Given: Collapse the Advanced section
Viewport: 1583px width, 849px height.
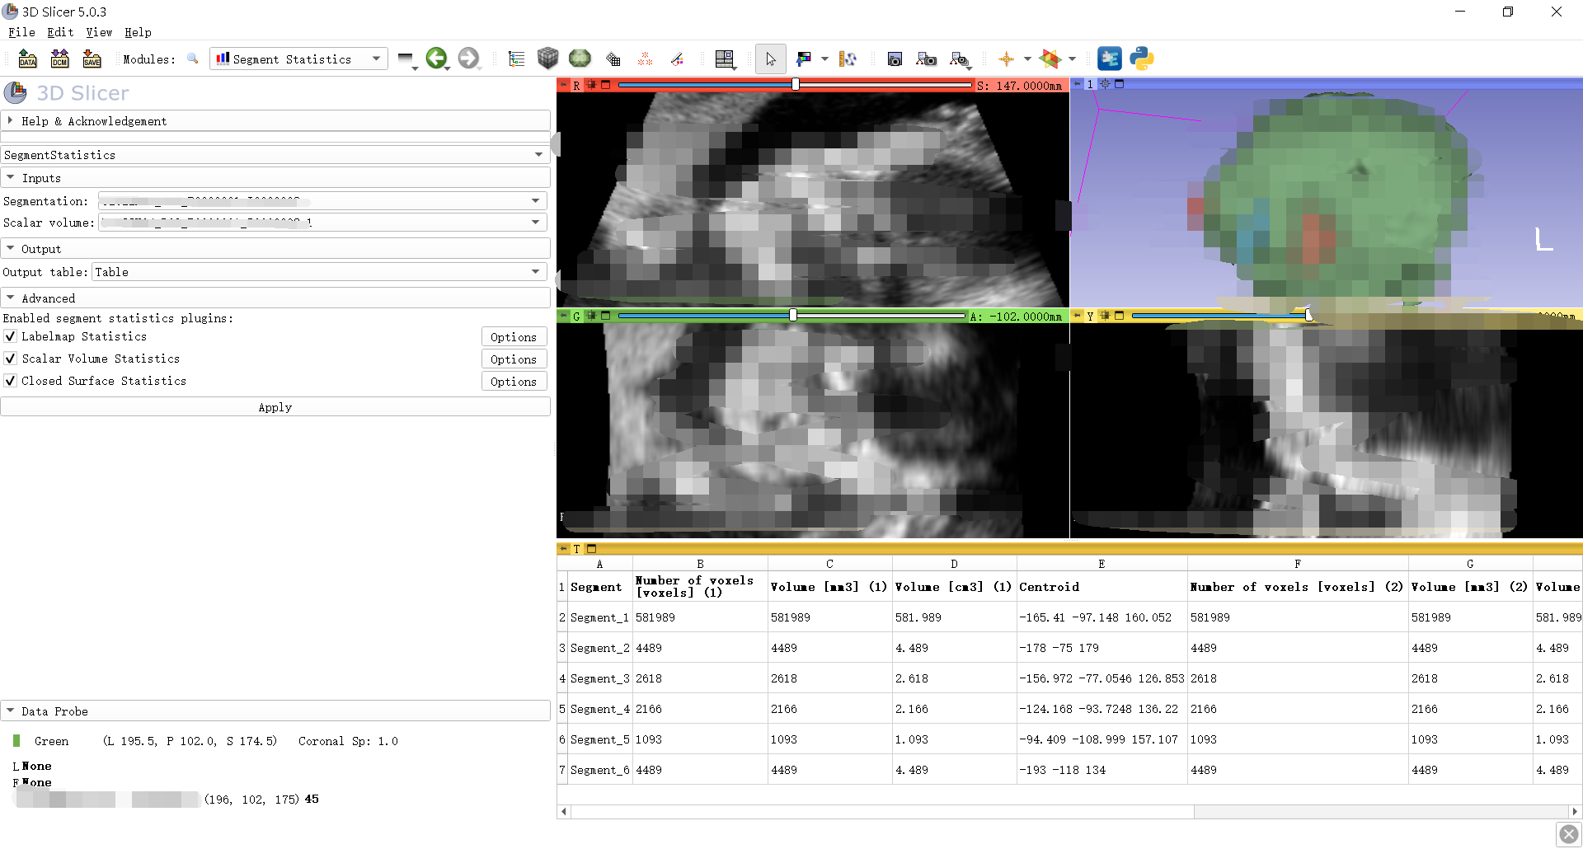Looking at the screenshot, I should 275,298.
